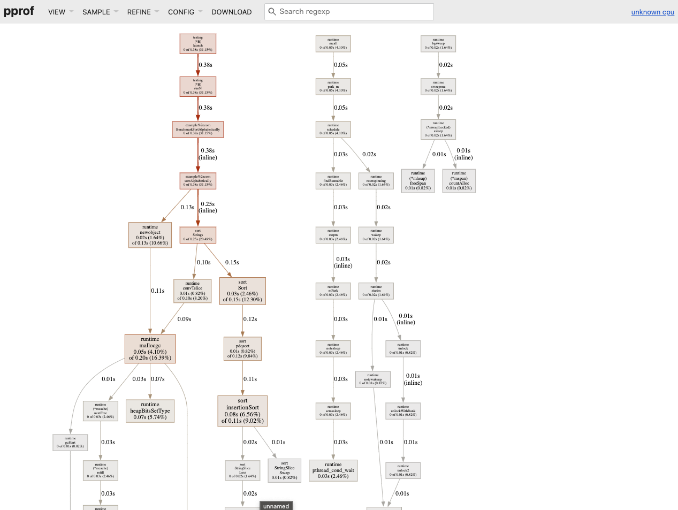Open the unknown cpu link
The image size is (678, 510).
pyautogui.click(x=652, y=12)
